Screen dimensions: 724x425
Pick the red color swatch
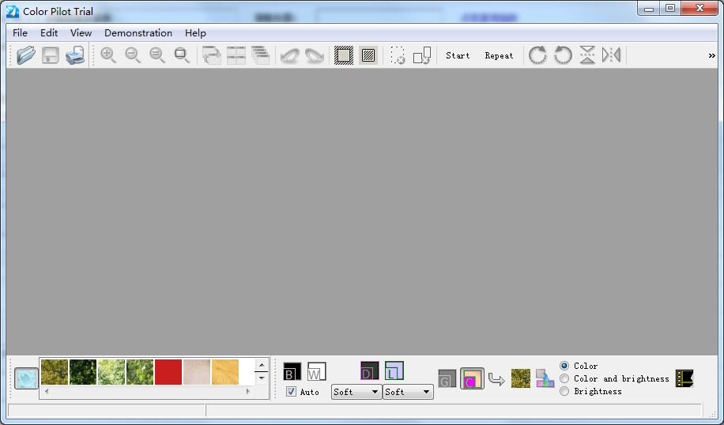[x=168, y=372]
